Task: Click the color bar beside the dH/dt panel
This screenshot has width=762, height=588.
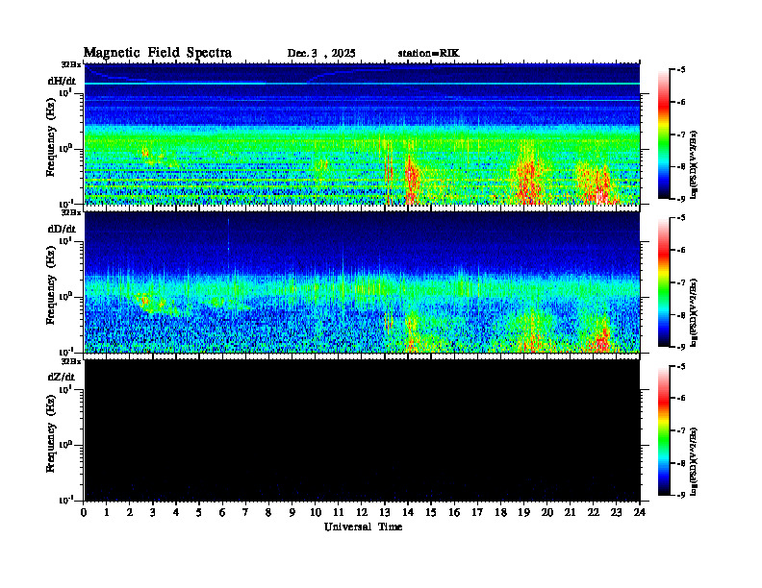Action: pos(664,135)
